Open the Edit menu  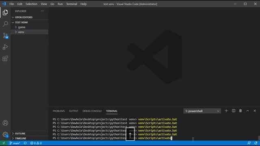coord(20,4)
